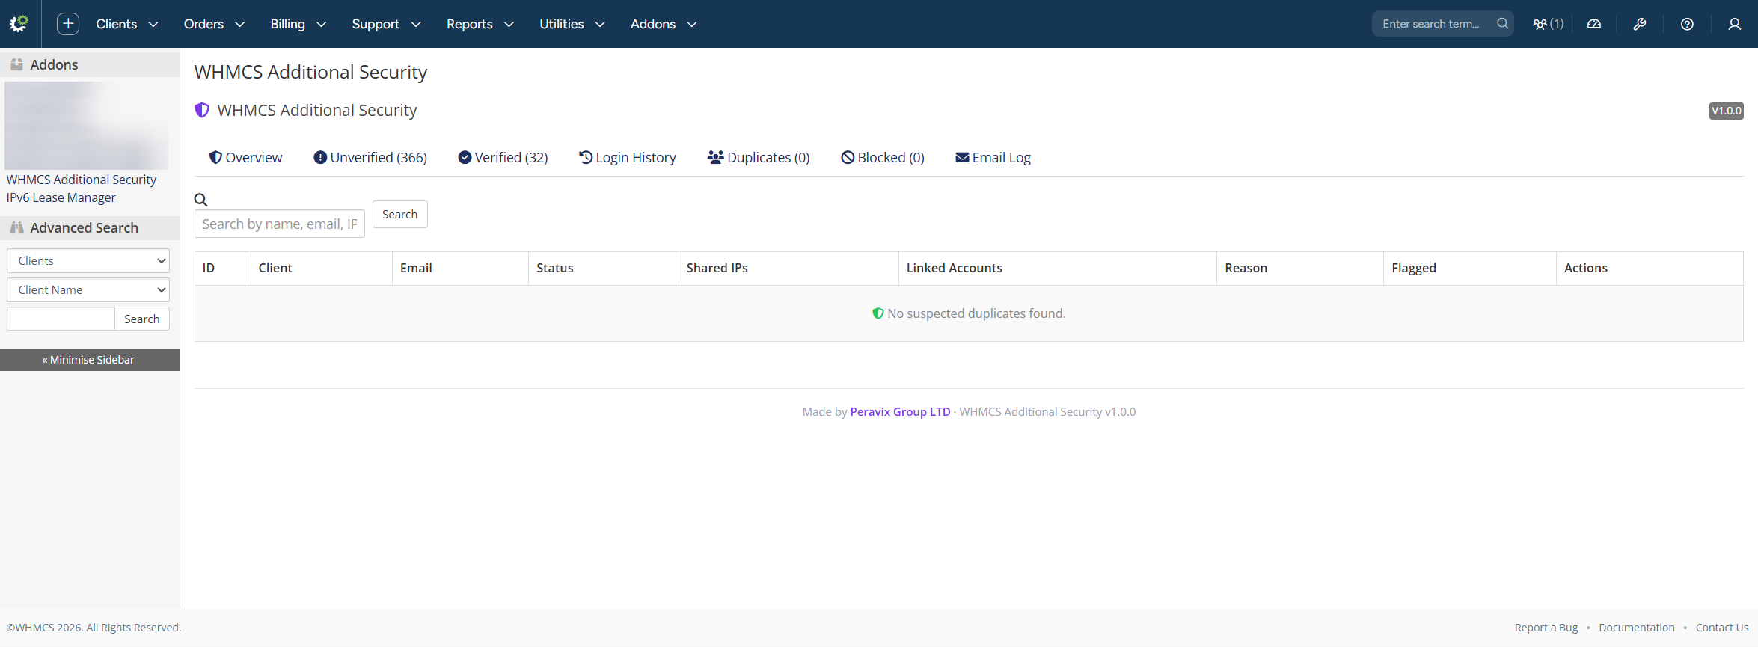Focus the Search by name, email, IP field

(280, 224)
